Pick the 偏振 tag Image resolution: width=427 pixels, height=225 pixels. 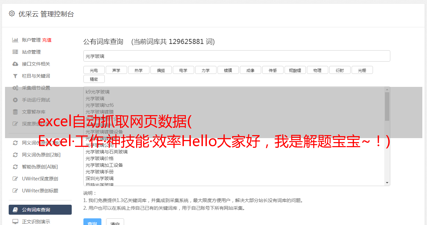(x=161, y=70)
